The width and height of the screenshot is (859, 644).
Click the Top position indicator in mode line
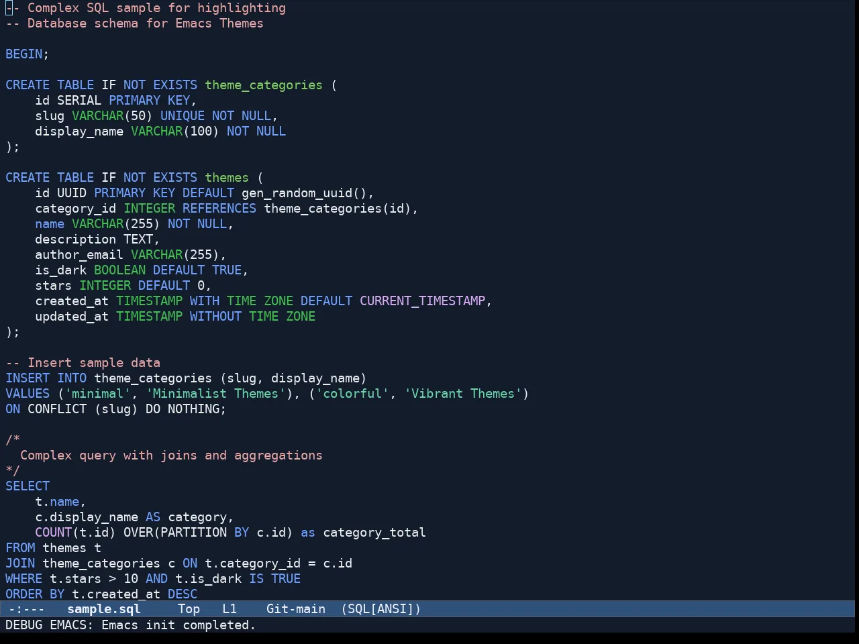189,609
